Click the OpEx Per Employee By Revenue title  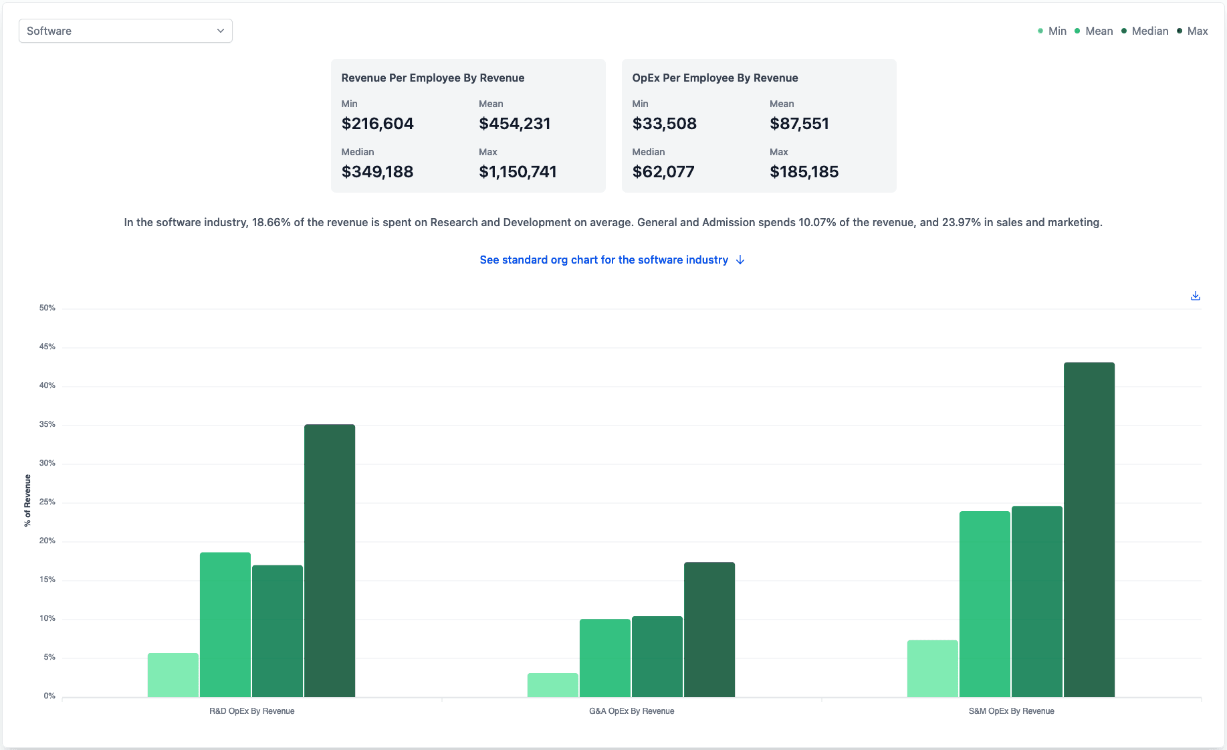coord(715,78)
